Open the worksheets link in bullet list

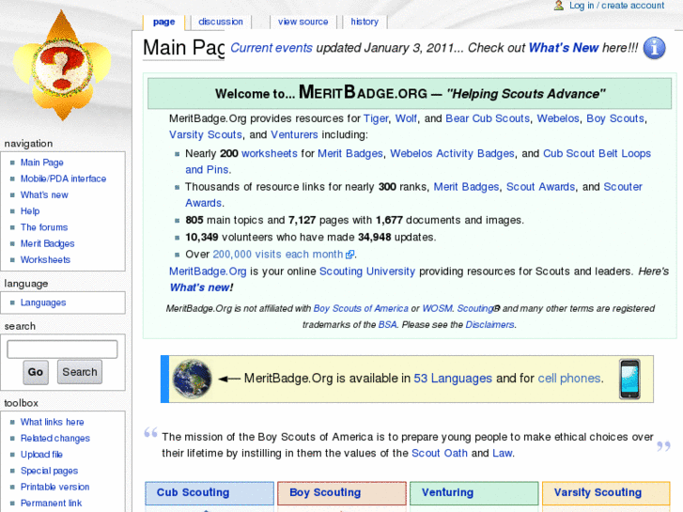pos(270,153)
